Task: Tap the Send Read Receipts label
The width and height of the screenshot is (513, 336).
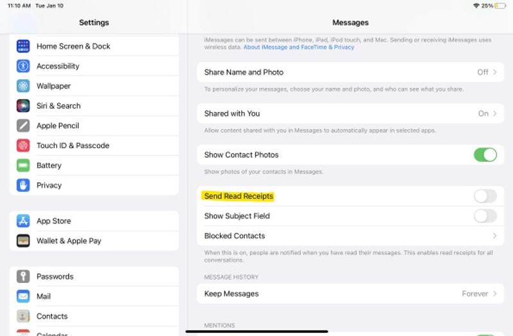Action: pyautogui.click(x=239, y=196)
